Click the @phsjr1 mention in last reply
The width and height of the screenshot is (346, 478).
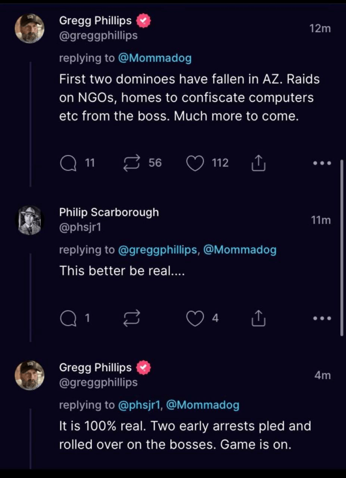[139, 405]
